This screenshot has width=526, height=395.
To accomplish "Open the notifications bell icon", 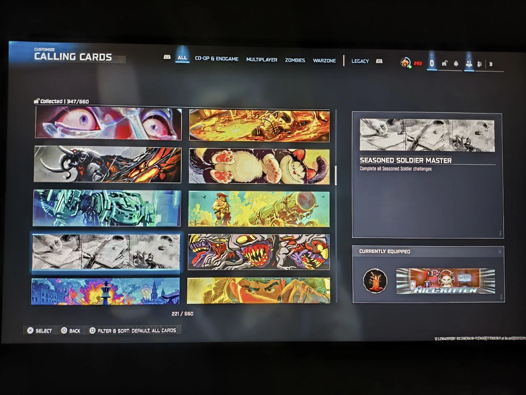I will tap(456, 64).
